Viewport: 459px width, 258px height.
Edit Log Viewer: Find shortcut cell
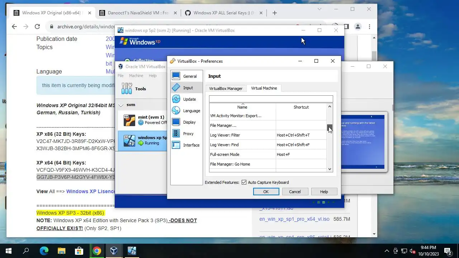301,145
